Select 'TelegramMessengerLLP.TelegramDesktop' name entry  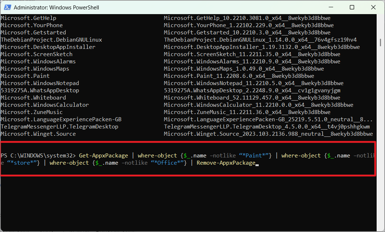pyautogui.click(x=60, y=126)
